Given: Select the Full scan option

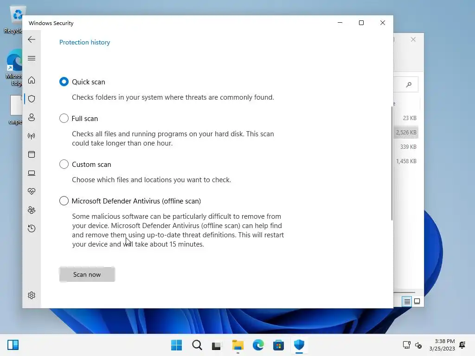Looking at the screenshot, I should [x=64, y=118].
